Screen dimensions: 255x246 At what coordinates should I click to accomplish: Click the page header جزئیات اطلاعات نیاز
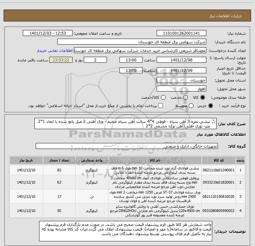pos(226,16)
